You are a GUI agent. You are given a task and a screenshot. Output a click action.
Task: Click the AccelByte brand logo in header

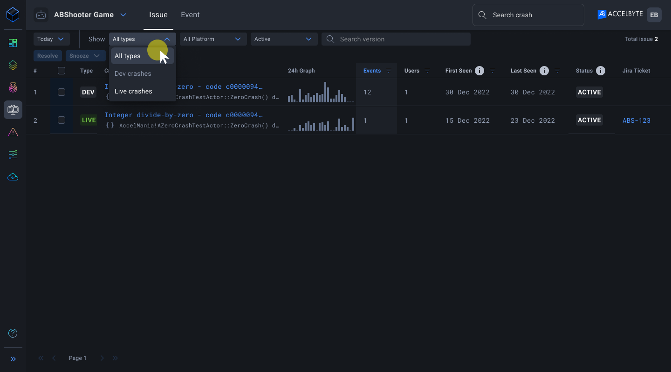[620, 14]
